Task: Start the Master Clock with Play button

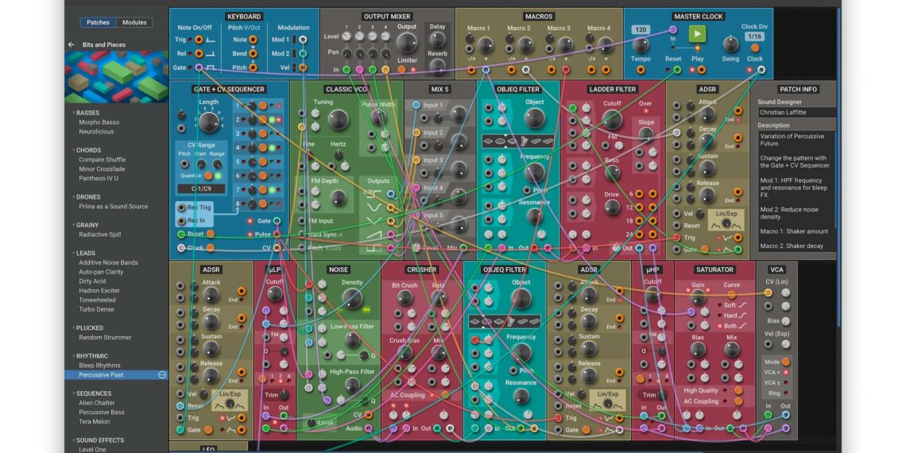Action: point(698,34)
